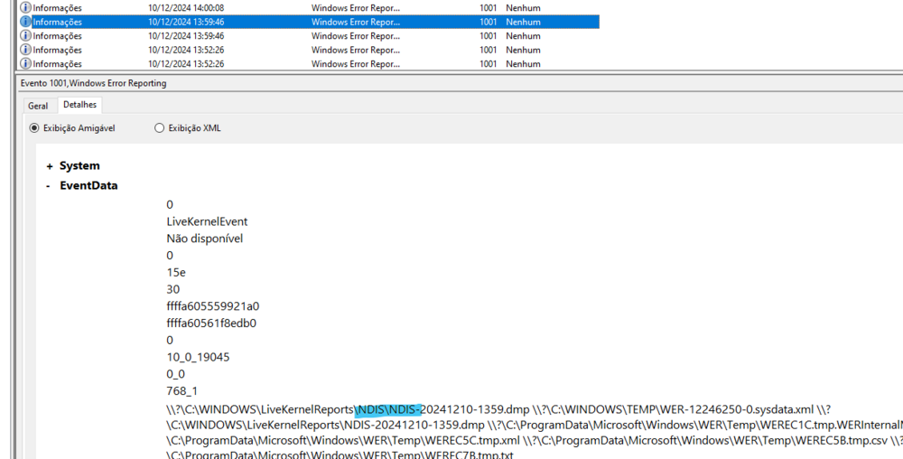The width and height of the screenshot is (903, 459).
Task: Click info icon of 14:00:08 event row
Action: 25,7
